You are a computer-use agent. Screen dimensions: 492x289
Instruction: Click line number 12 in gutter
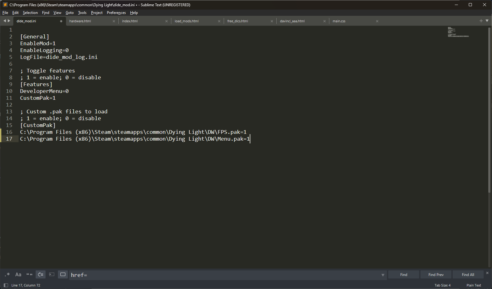[x=9, y=105]
